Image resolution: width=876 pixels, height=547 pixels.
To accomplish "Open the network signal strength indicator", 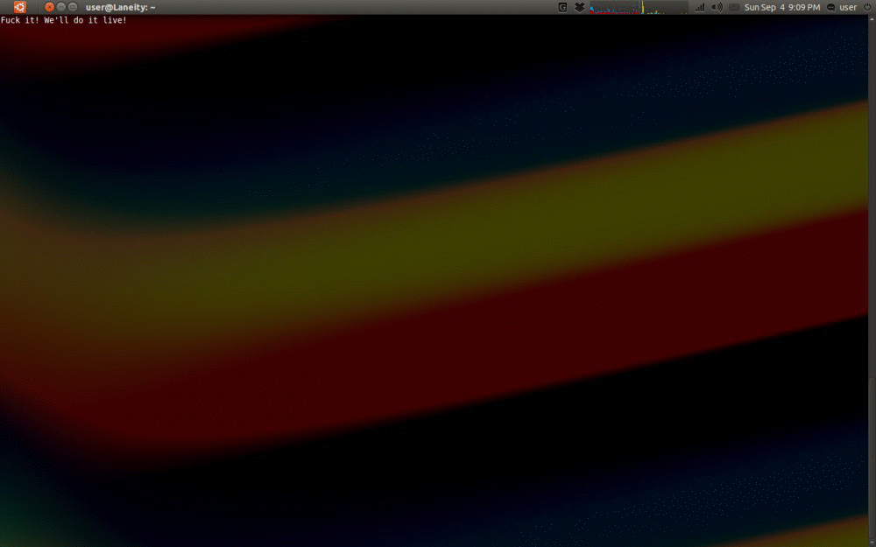I will pos(700,7).
